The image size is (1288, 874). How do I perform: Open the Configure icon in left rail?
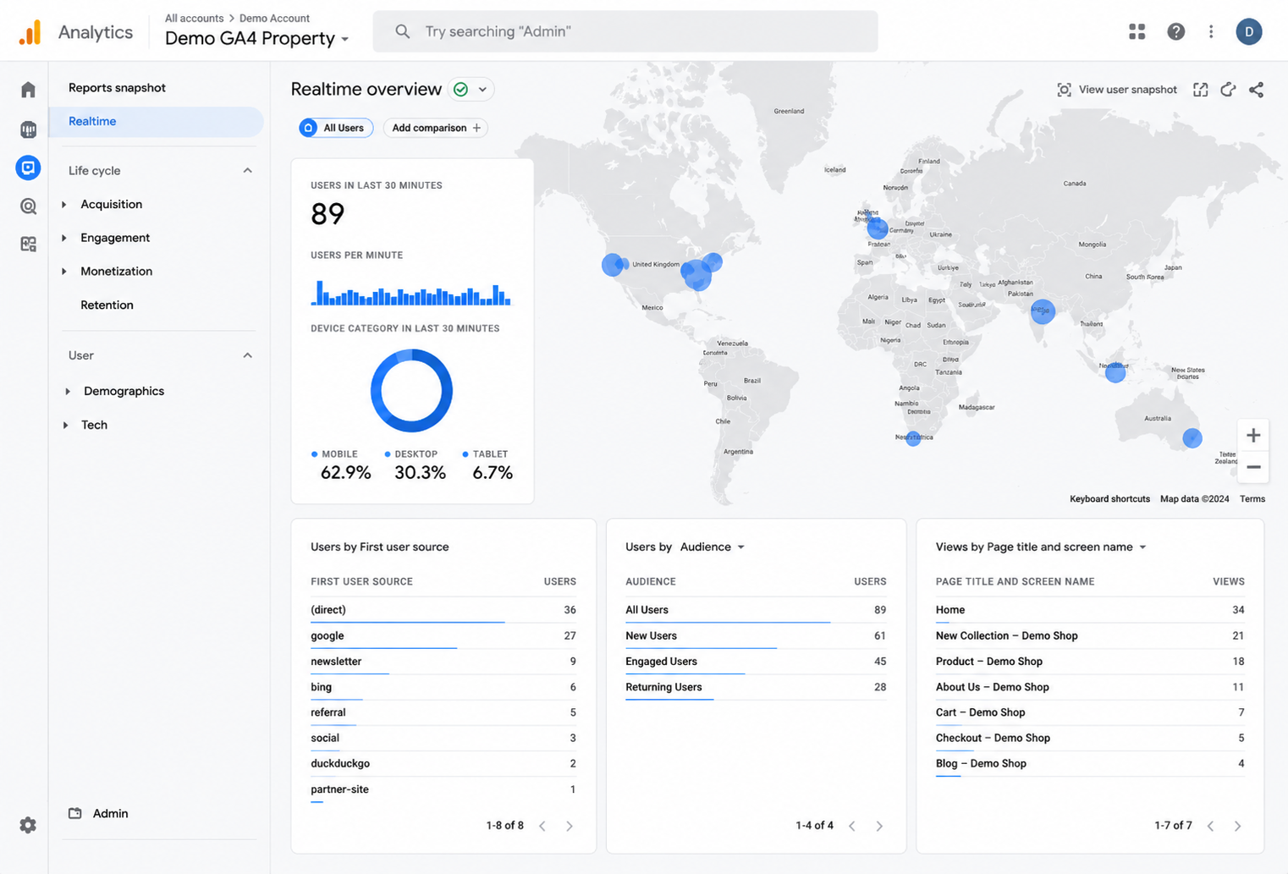pyautogui.click(x=28, y=244)
